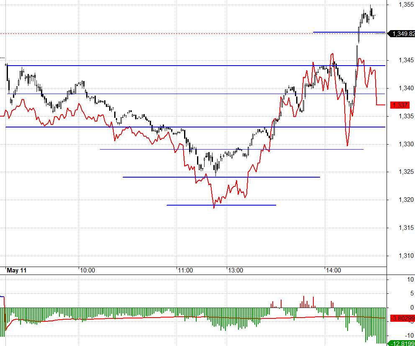Click the 1,345 price axis label
The height and width of the screenshot is (346, 415).
(x=406, y=60)
